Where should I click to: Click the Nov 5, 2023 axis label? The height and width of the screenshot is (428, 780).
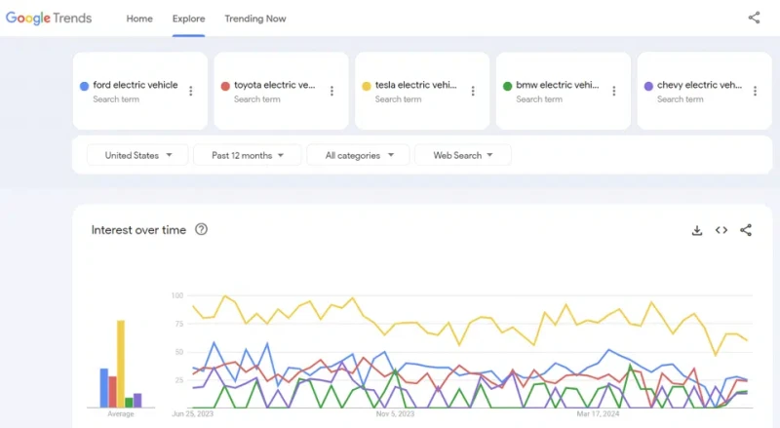(x=395, y=413)
